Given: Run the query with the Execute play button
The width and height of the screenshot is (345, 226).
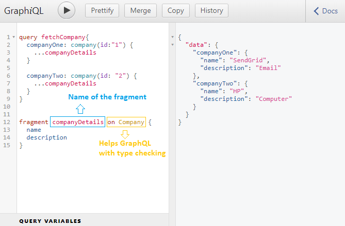Looking at the screenshot, I should click(x=67, y=10).
